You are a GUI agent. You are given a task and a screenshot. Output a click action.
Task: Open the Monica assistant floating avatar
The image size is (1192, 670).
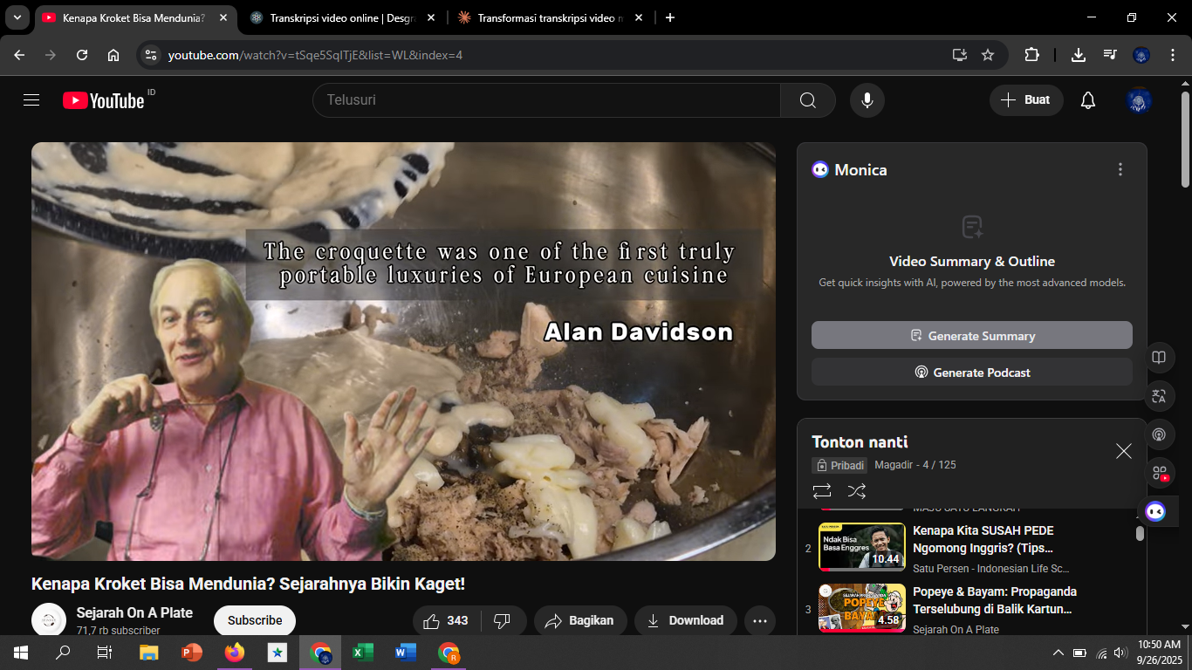pyautogui.click(x=1155, y=512)
